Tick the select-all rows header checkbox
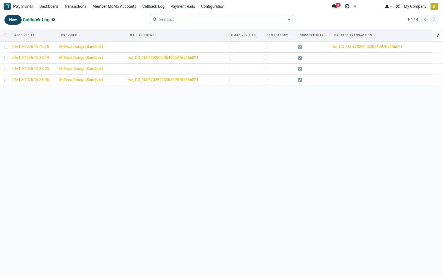This screenshot has width=443, height=277. point(6,35)
